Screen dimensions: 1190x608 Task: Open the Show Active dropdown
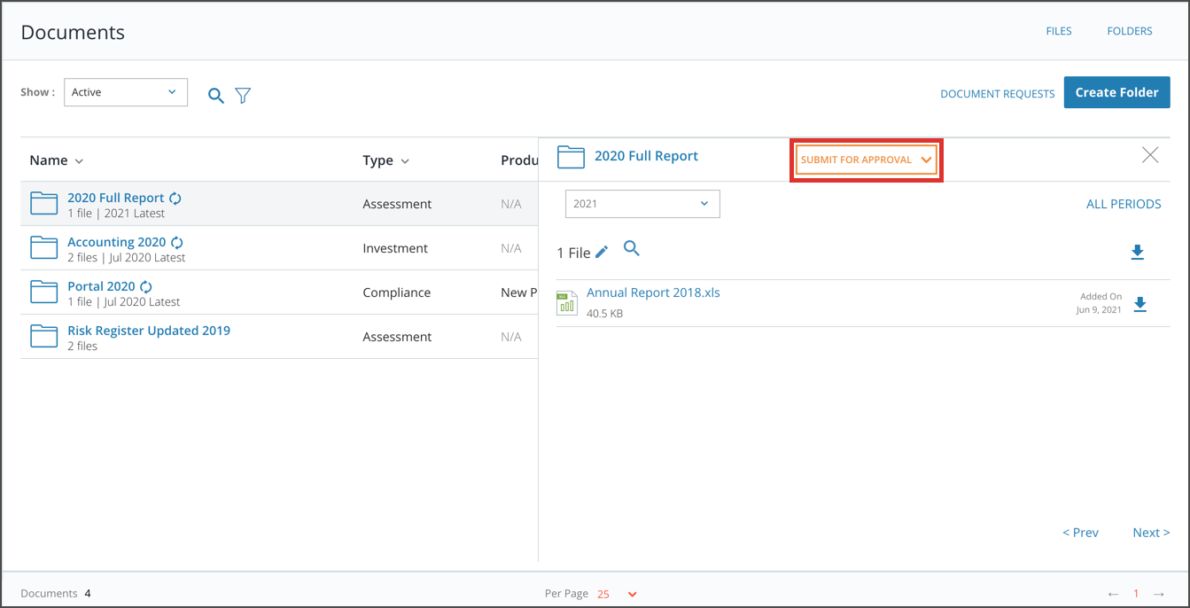click(126, 92)
